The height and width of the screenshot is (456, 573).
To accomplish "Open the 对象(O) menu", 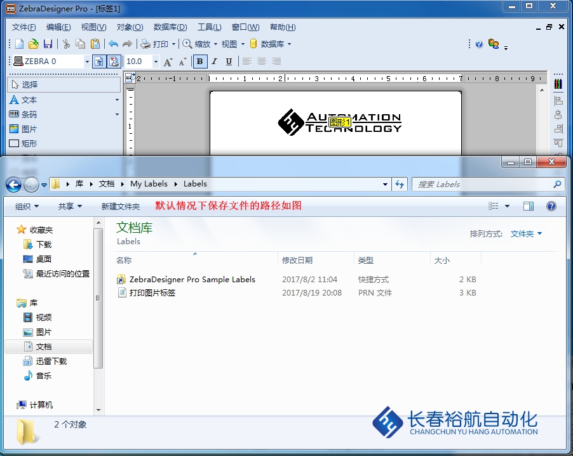I will point(130,27).
